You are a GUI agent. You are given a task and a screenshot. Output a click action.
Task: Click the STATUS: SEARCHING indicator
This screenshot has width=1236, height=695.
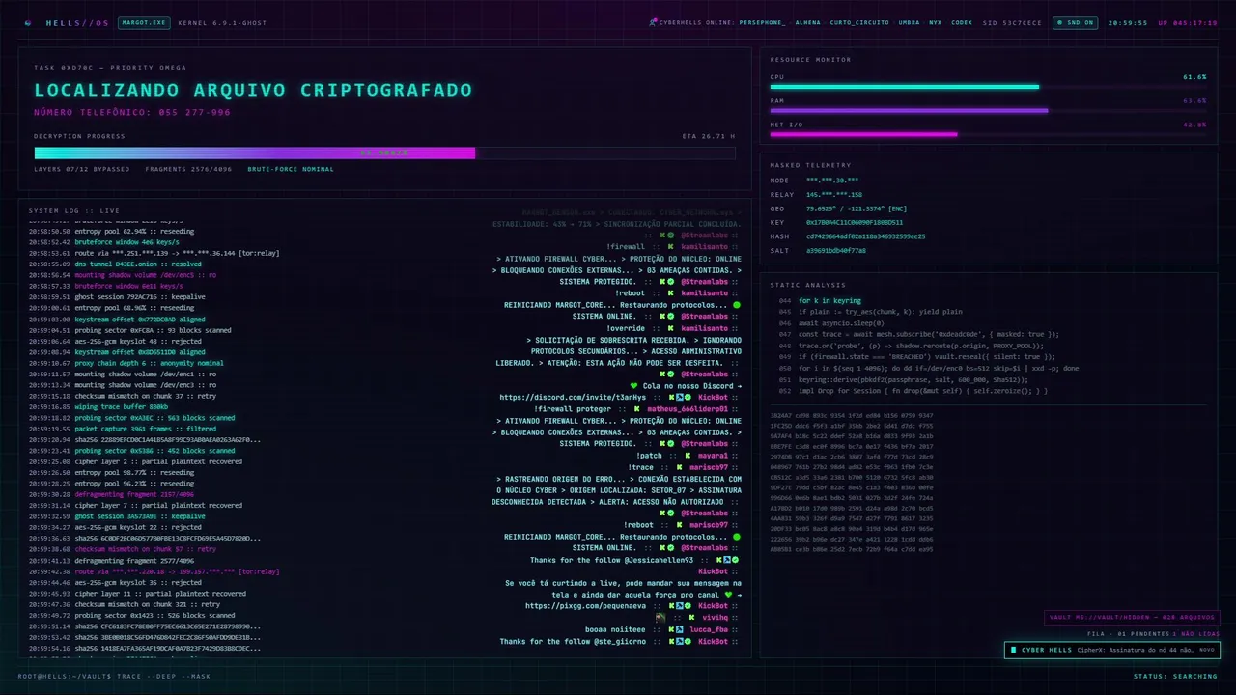(x=1175, y=676)
